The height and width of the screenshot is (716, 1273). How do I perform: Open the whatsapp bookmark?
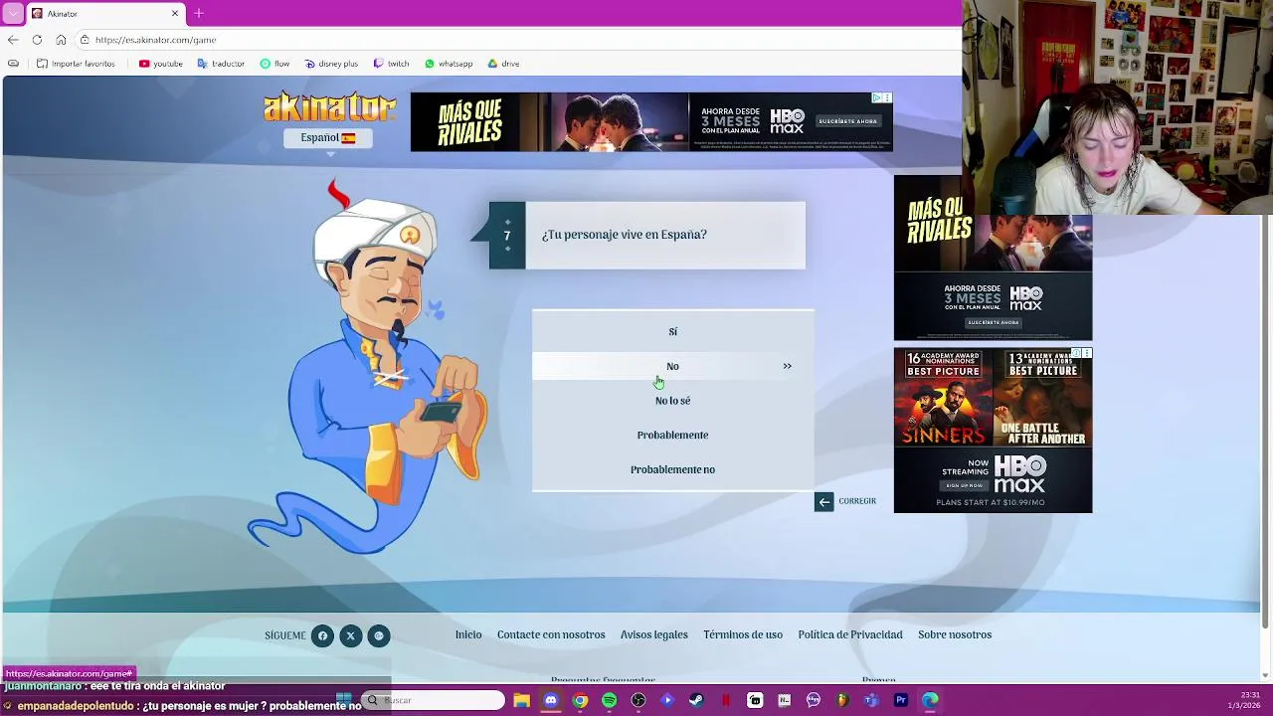coord(449,64)
